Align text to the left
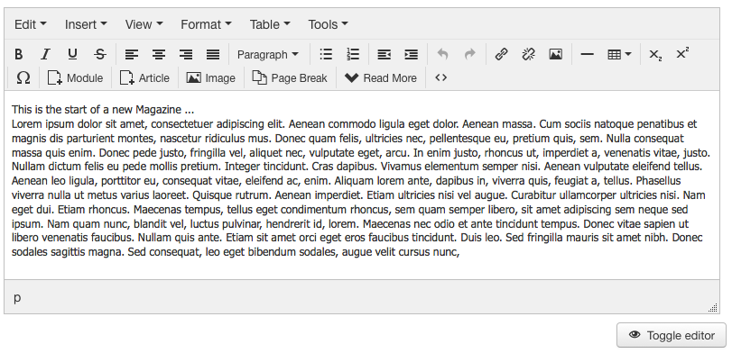Screen dimensions: 732x353 coord(132,55)
